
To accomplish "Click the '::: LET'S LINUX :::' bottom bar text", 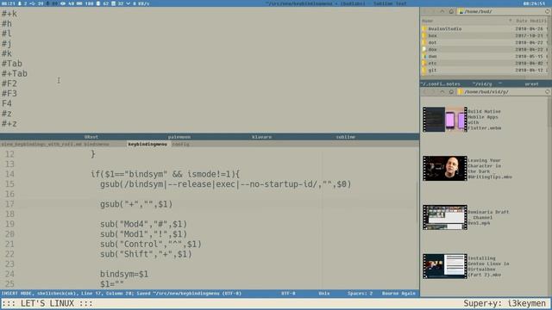I will tap(47, 303).
